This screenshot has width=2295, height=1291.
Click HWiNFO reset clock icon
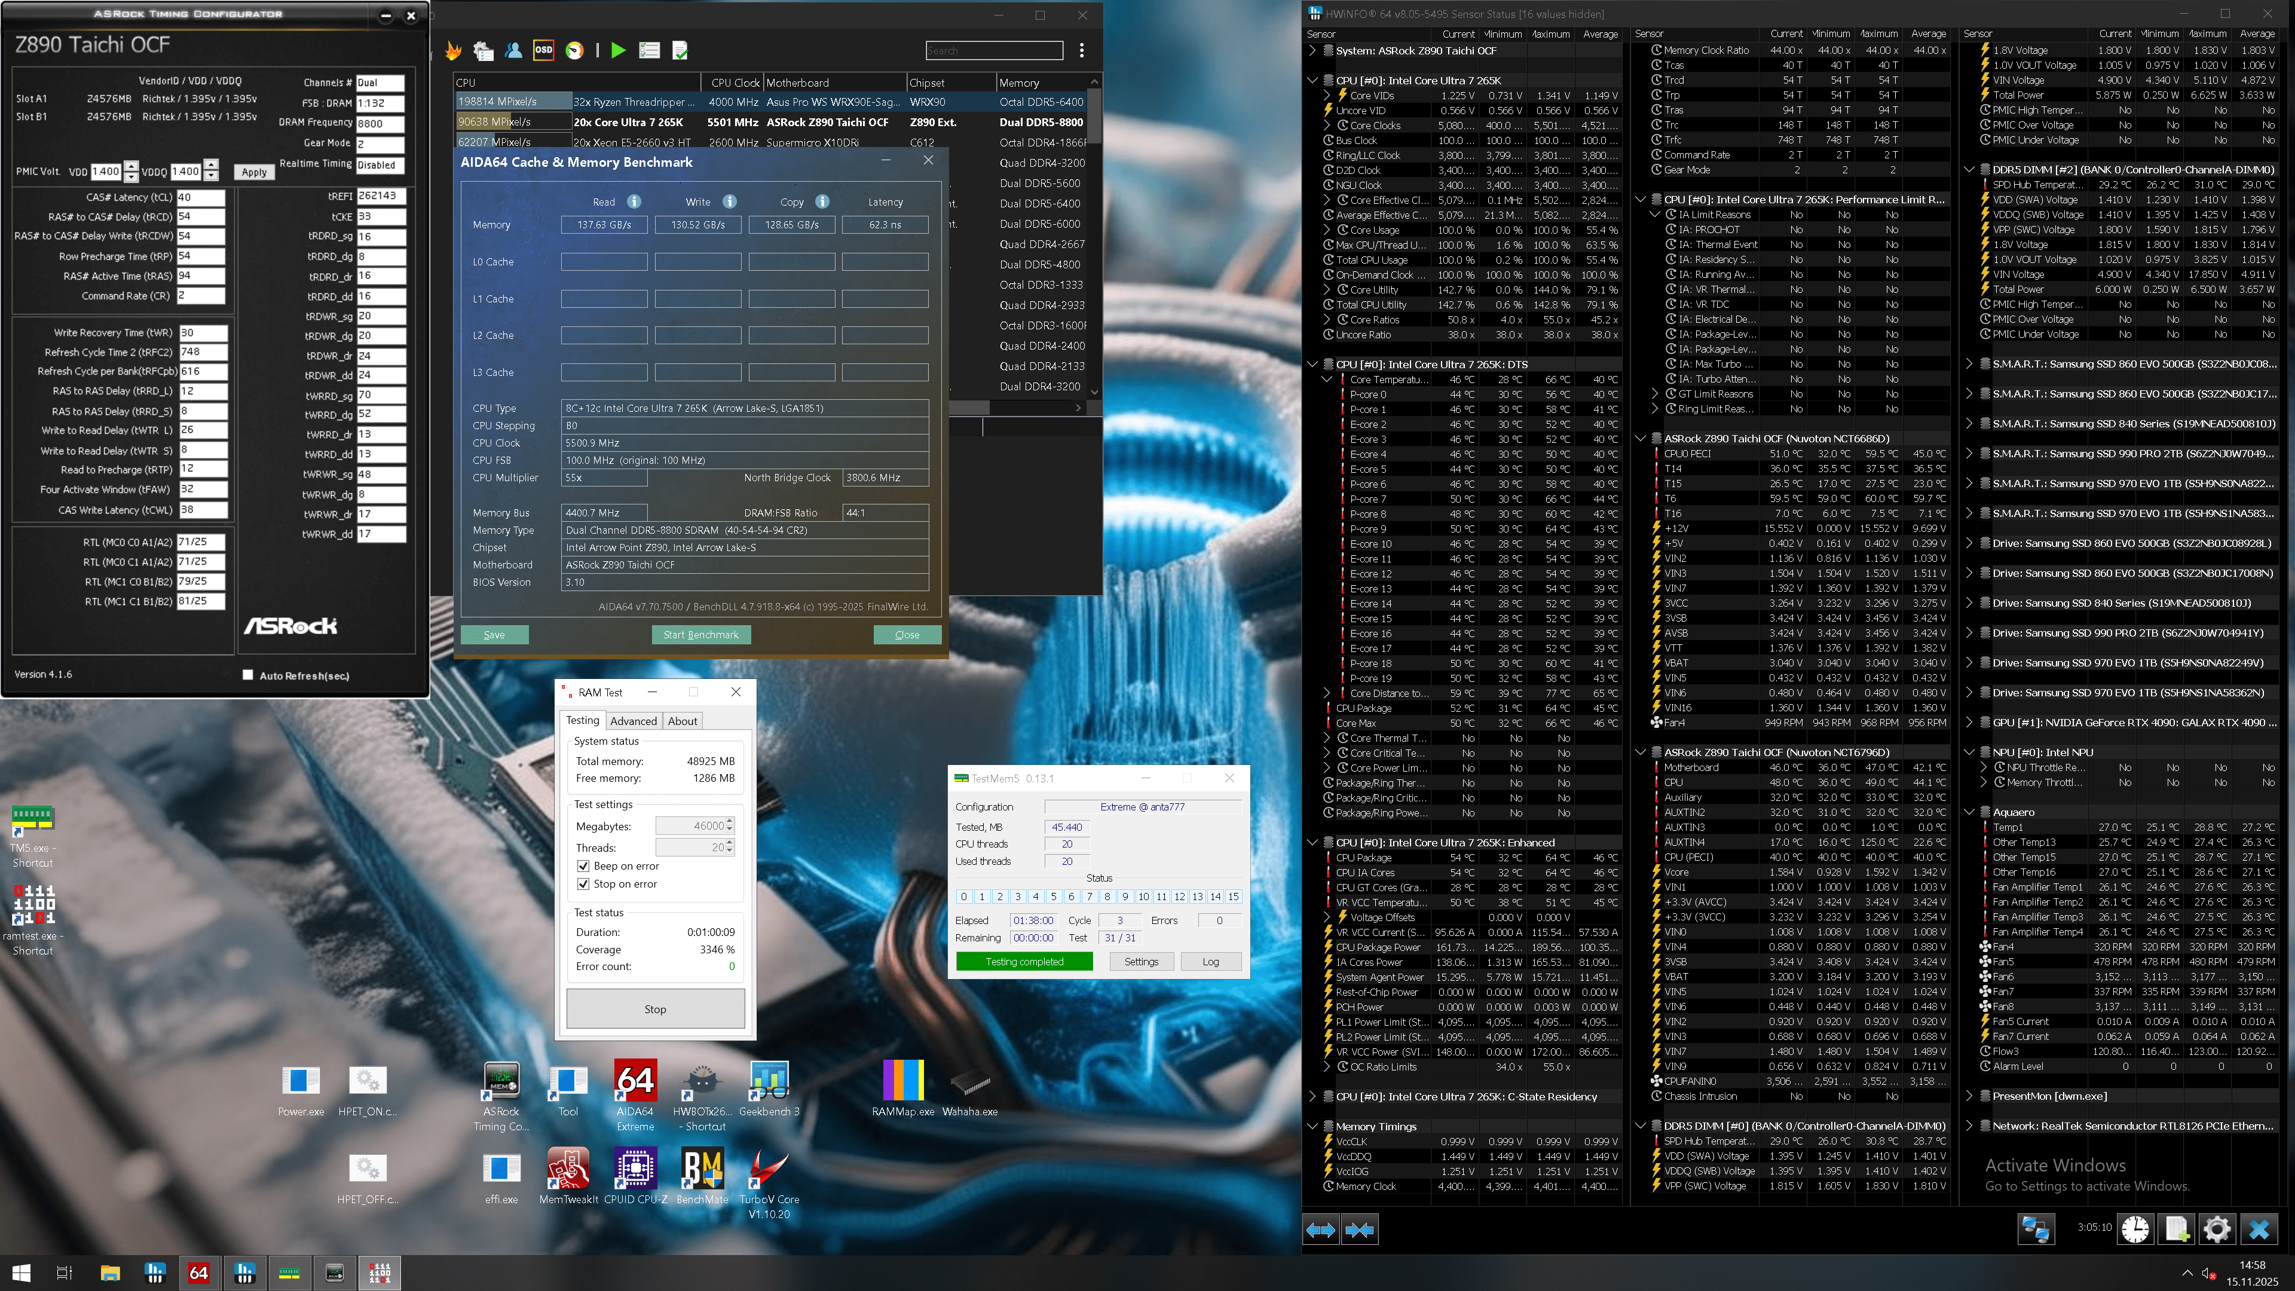(2135, 1229)
